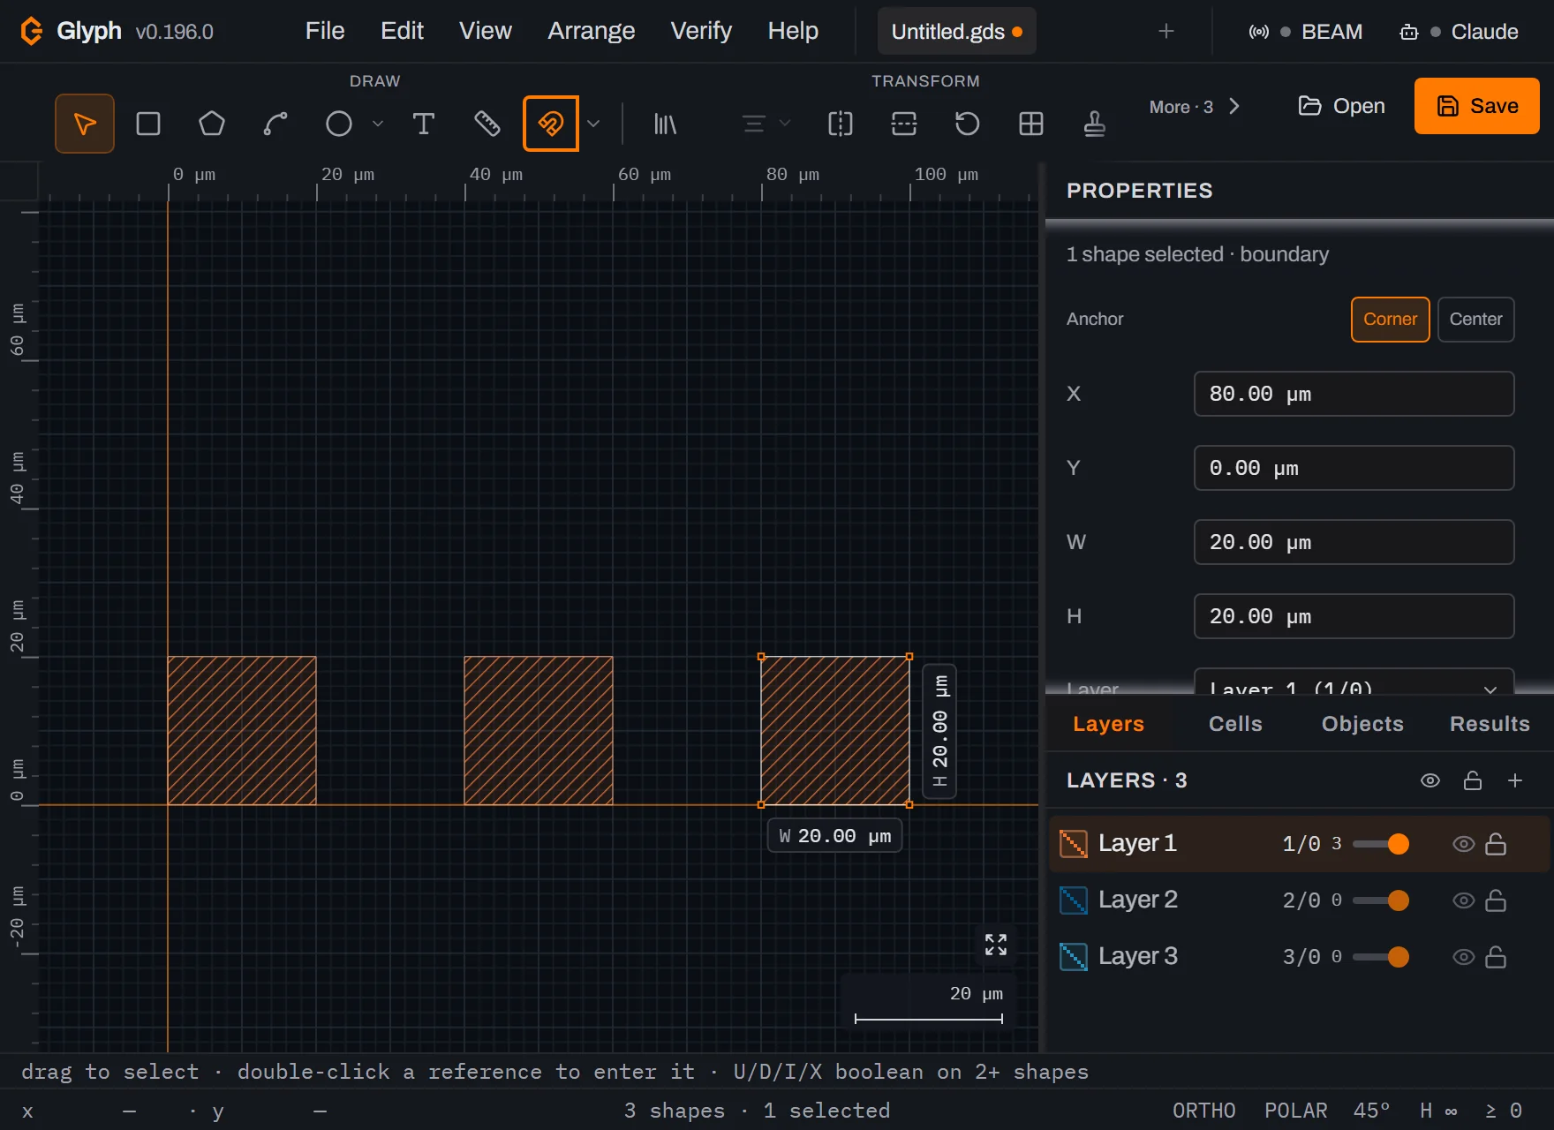Open the Layer dropdown in Properties
Viewport: 1554px width, 1130px height.
pos(1354,684)
